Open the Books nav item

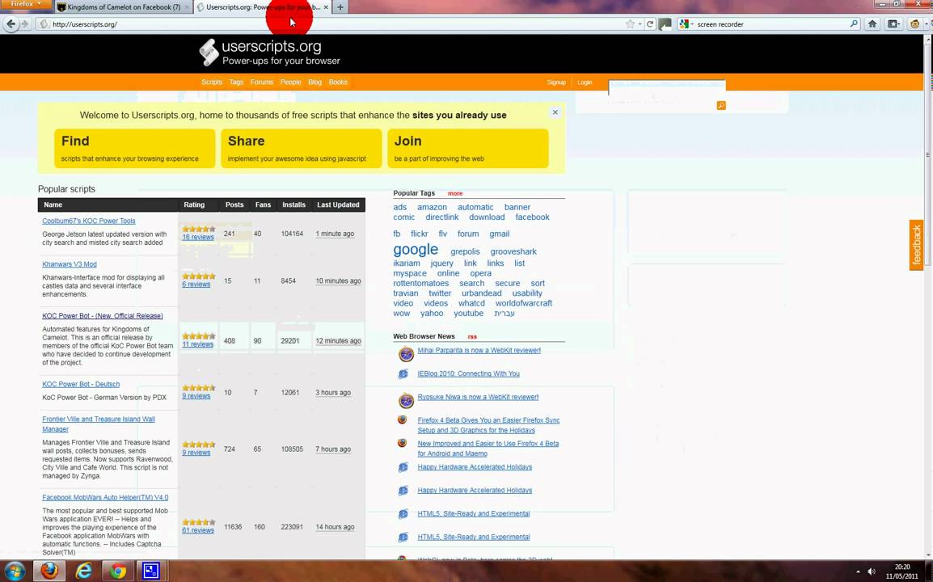[338, 82]
